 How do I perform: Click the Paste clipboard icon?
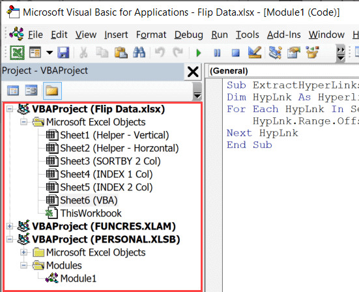(121, 52)
